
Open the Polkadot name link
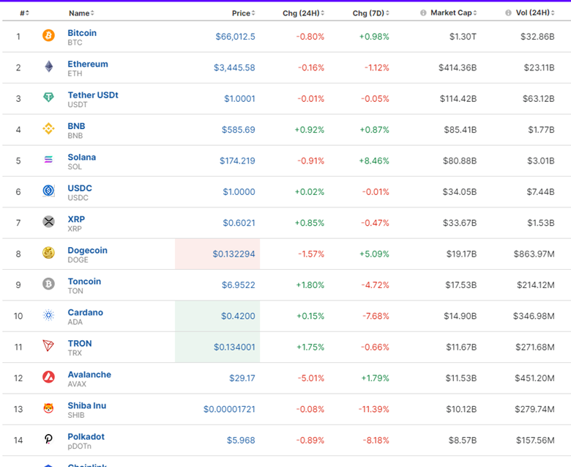86,436
